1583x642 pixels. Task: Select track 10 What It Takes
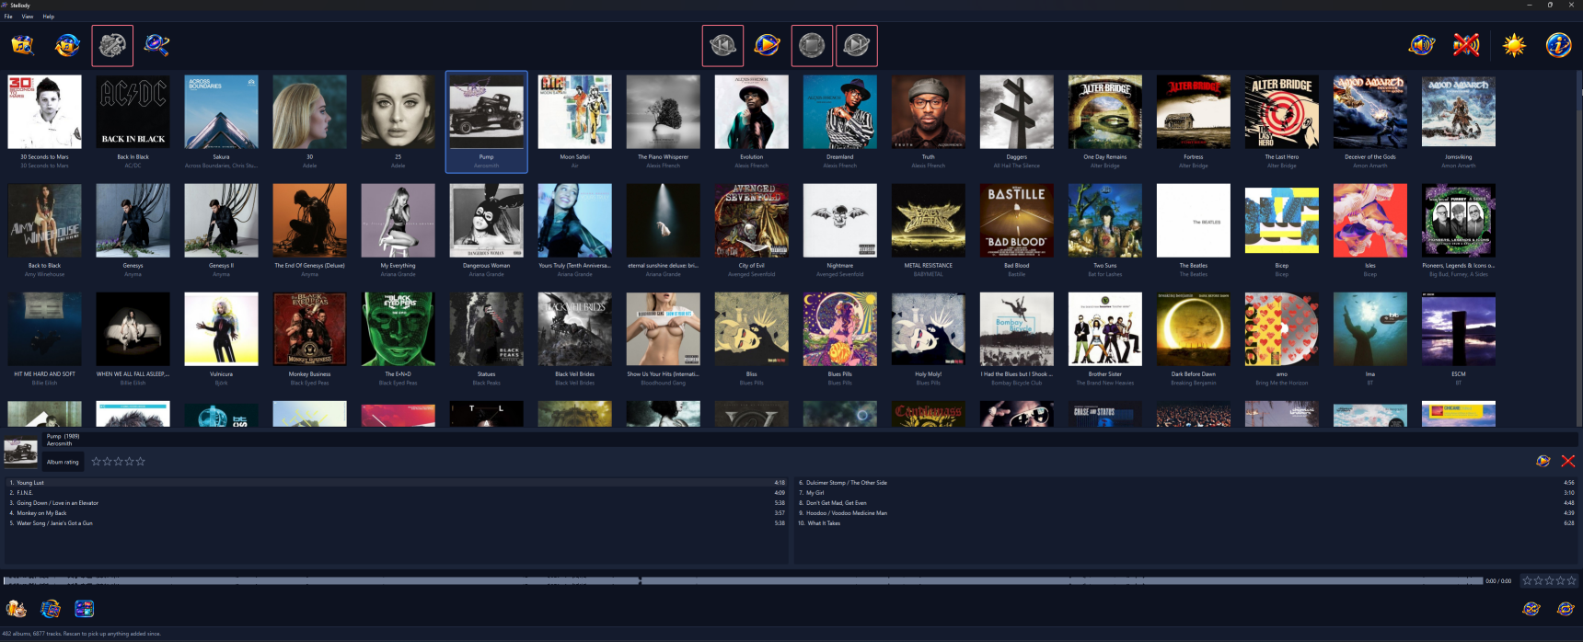pos(1185,522)
